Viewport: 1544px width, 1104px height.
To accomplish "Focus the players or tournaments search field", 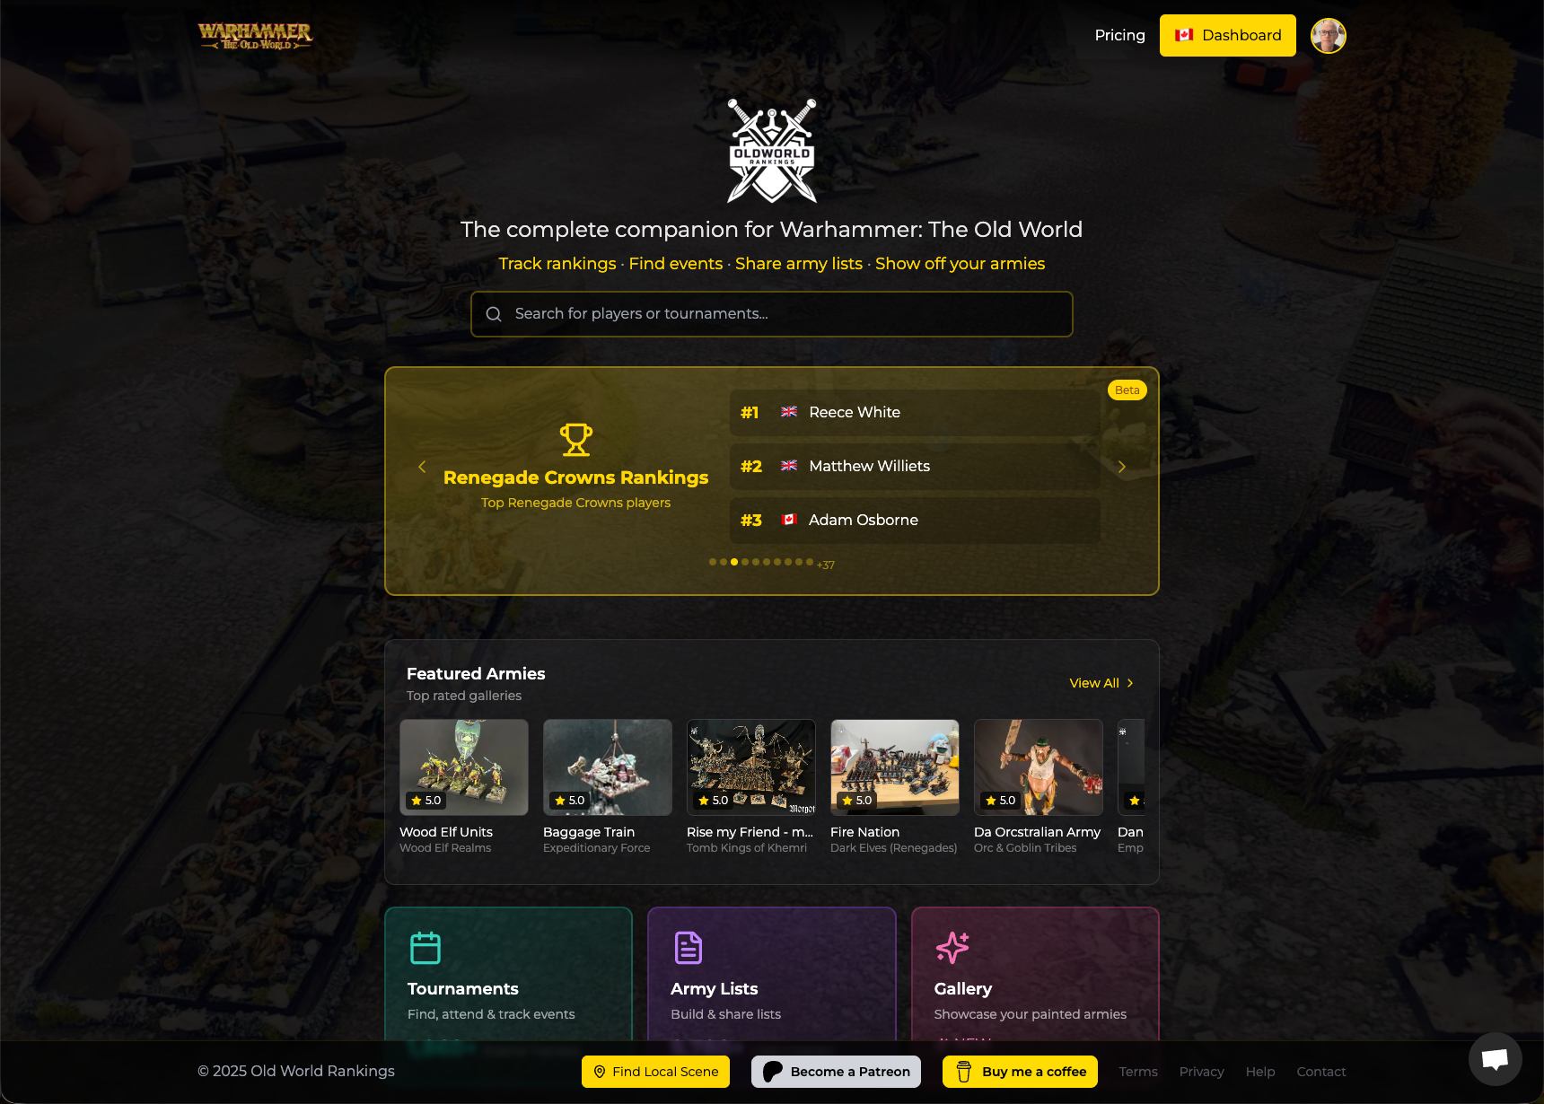I will (772, 314).
